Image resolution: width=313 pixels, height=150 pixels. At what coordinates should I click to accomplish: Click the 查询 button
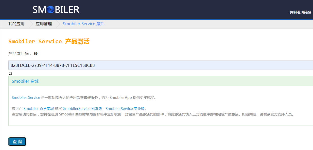point(17,142)
